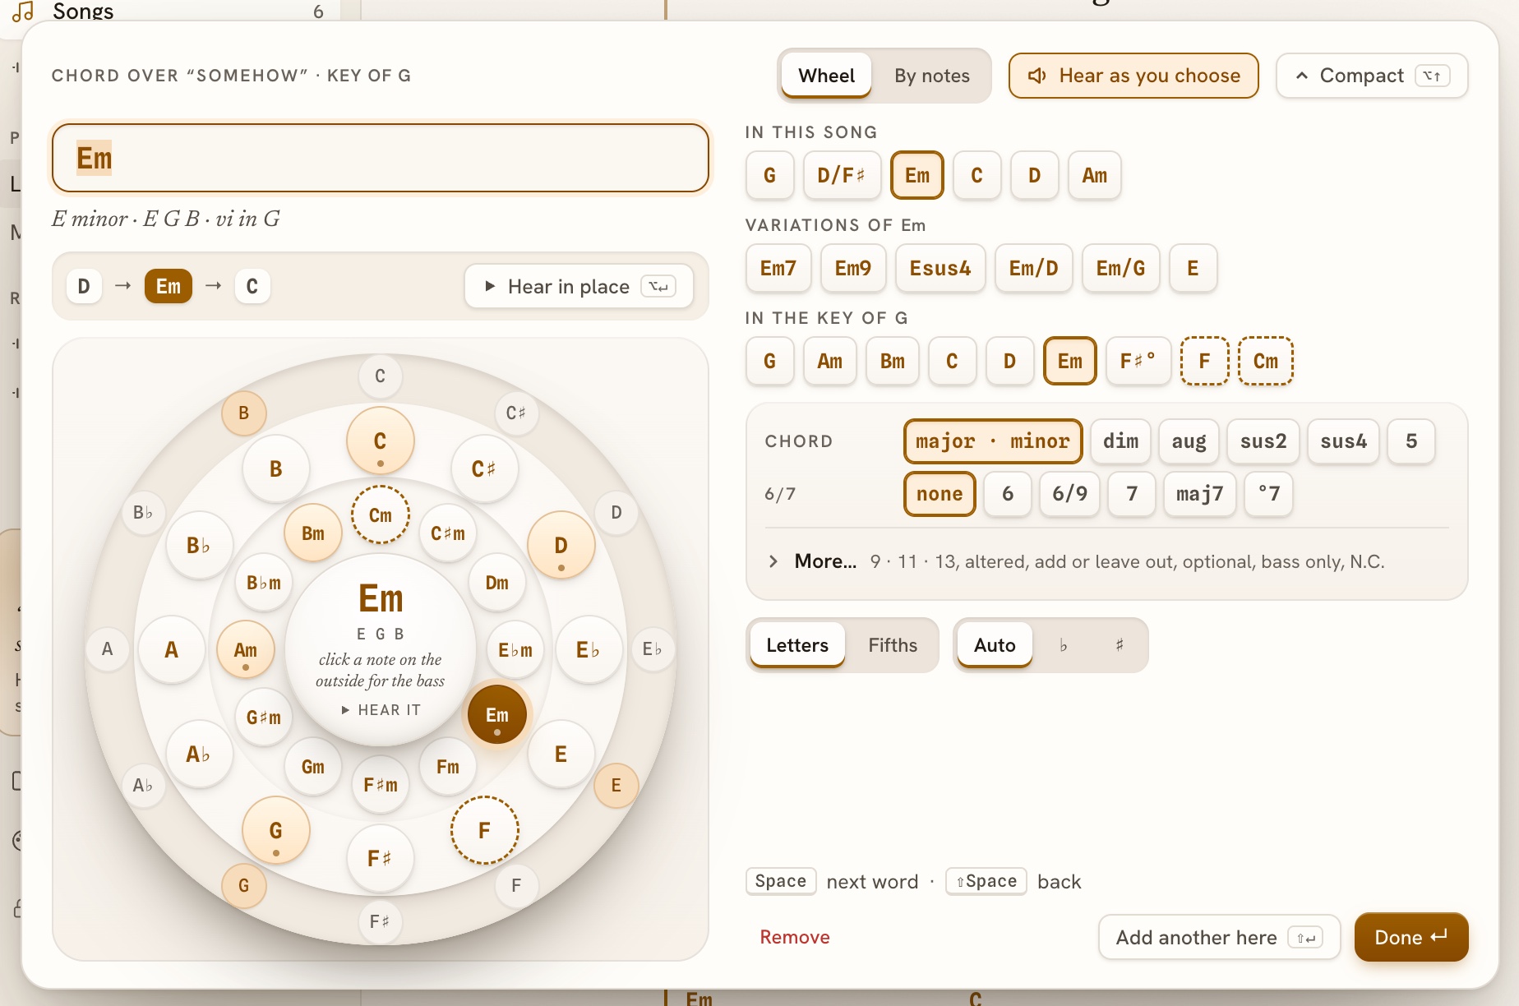Choose F♯° in the key of G
The width and height of the screenshot is (1519, 1006).
coord(1138,362)
